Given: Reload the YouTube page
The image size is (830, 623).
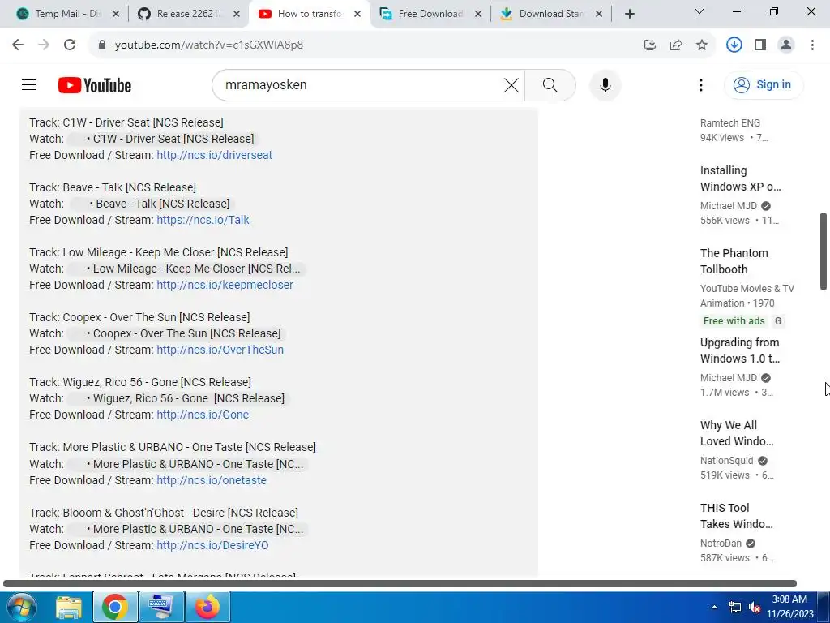Looking at the screenshot, I should [70, 45].
